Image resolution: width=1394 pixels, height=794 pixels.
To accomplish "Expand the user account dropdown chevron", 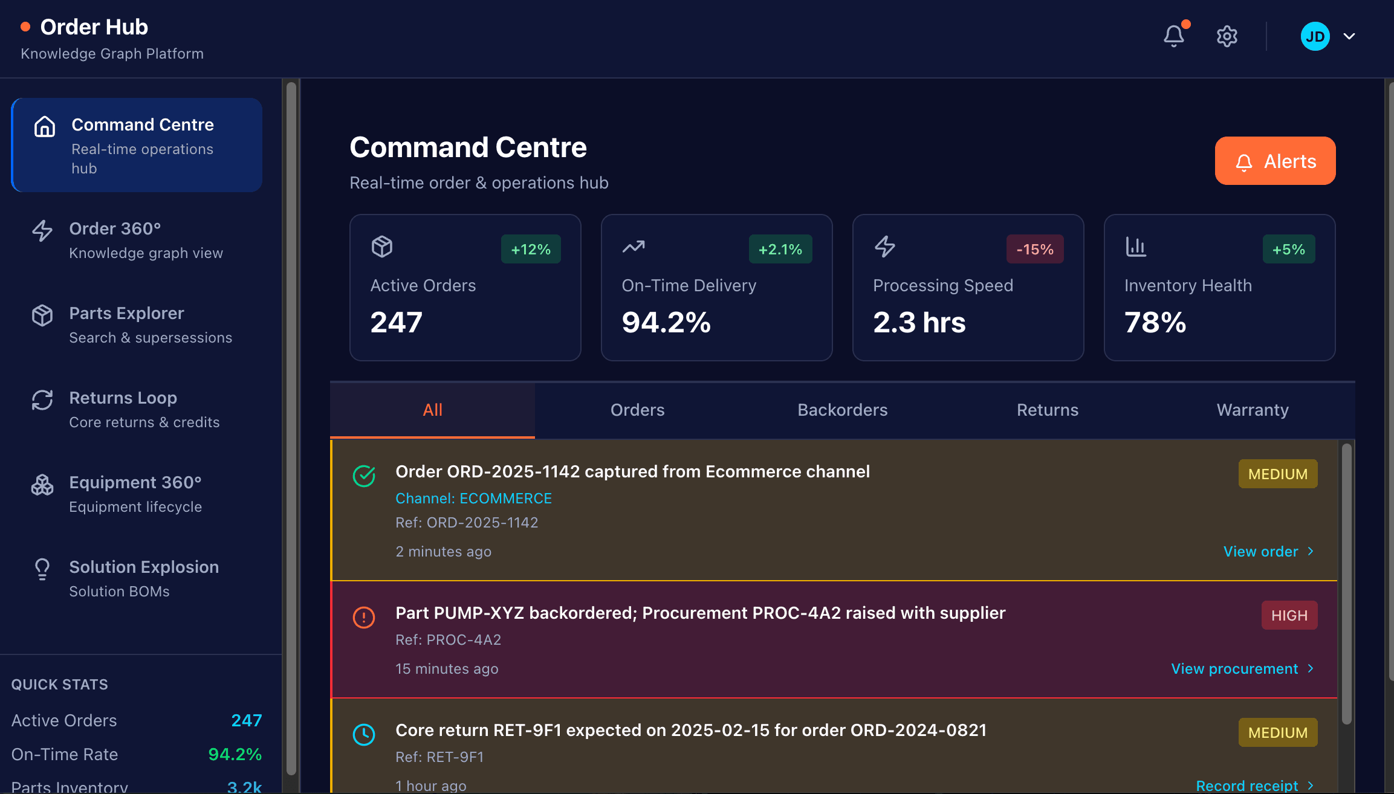I will [x=1349, y=36].
